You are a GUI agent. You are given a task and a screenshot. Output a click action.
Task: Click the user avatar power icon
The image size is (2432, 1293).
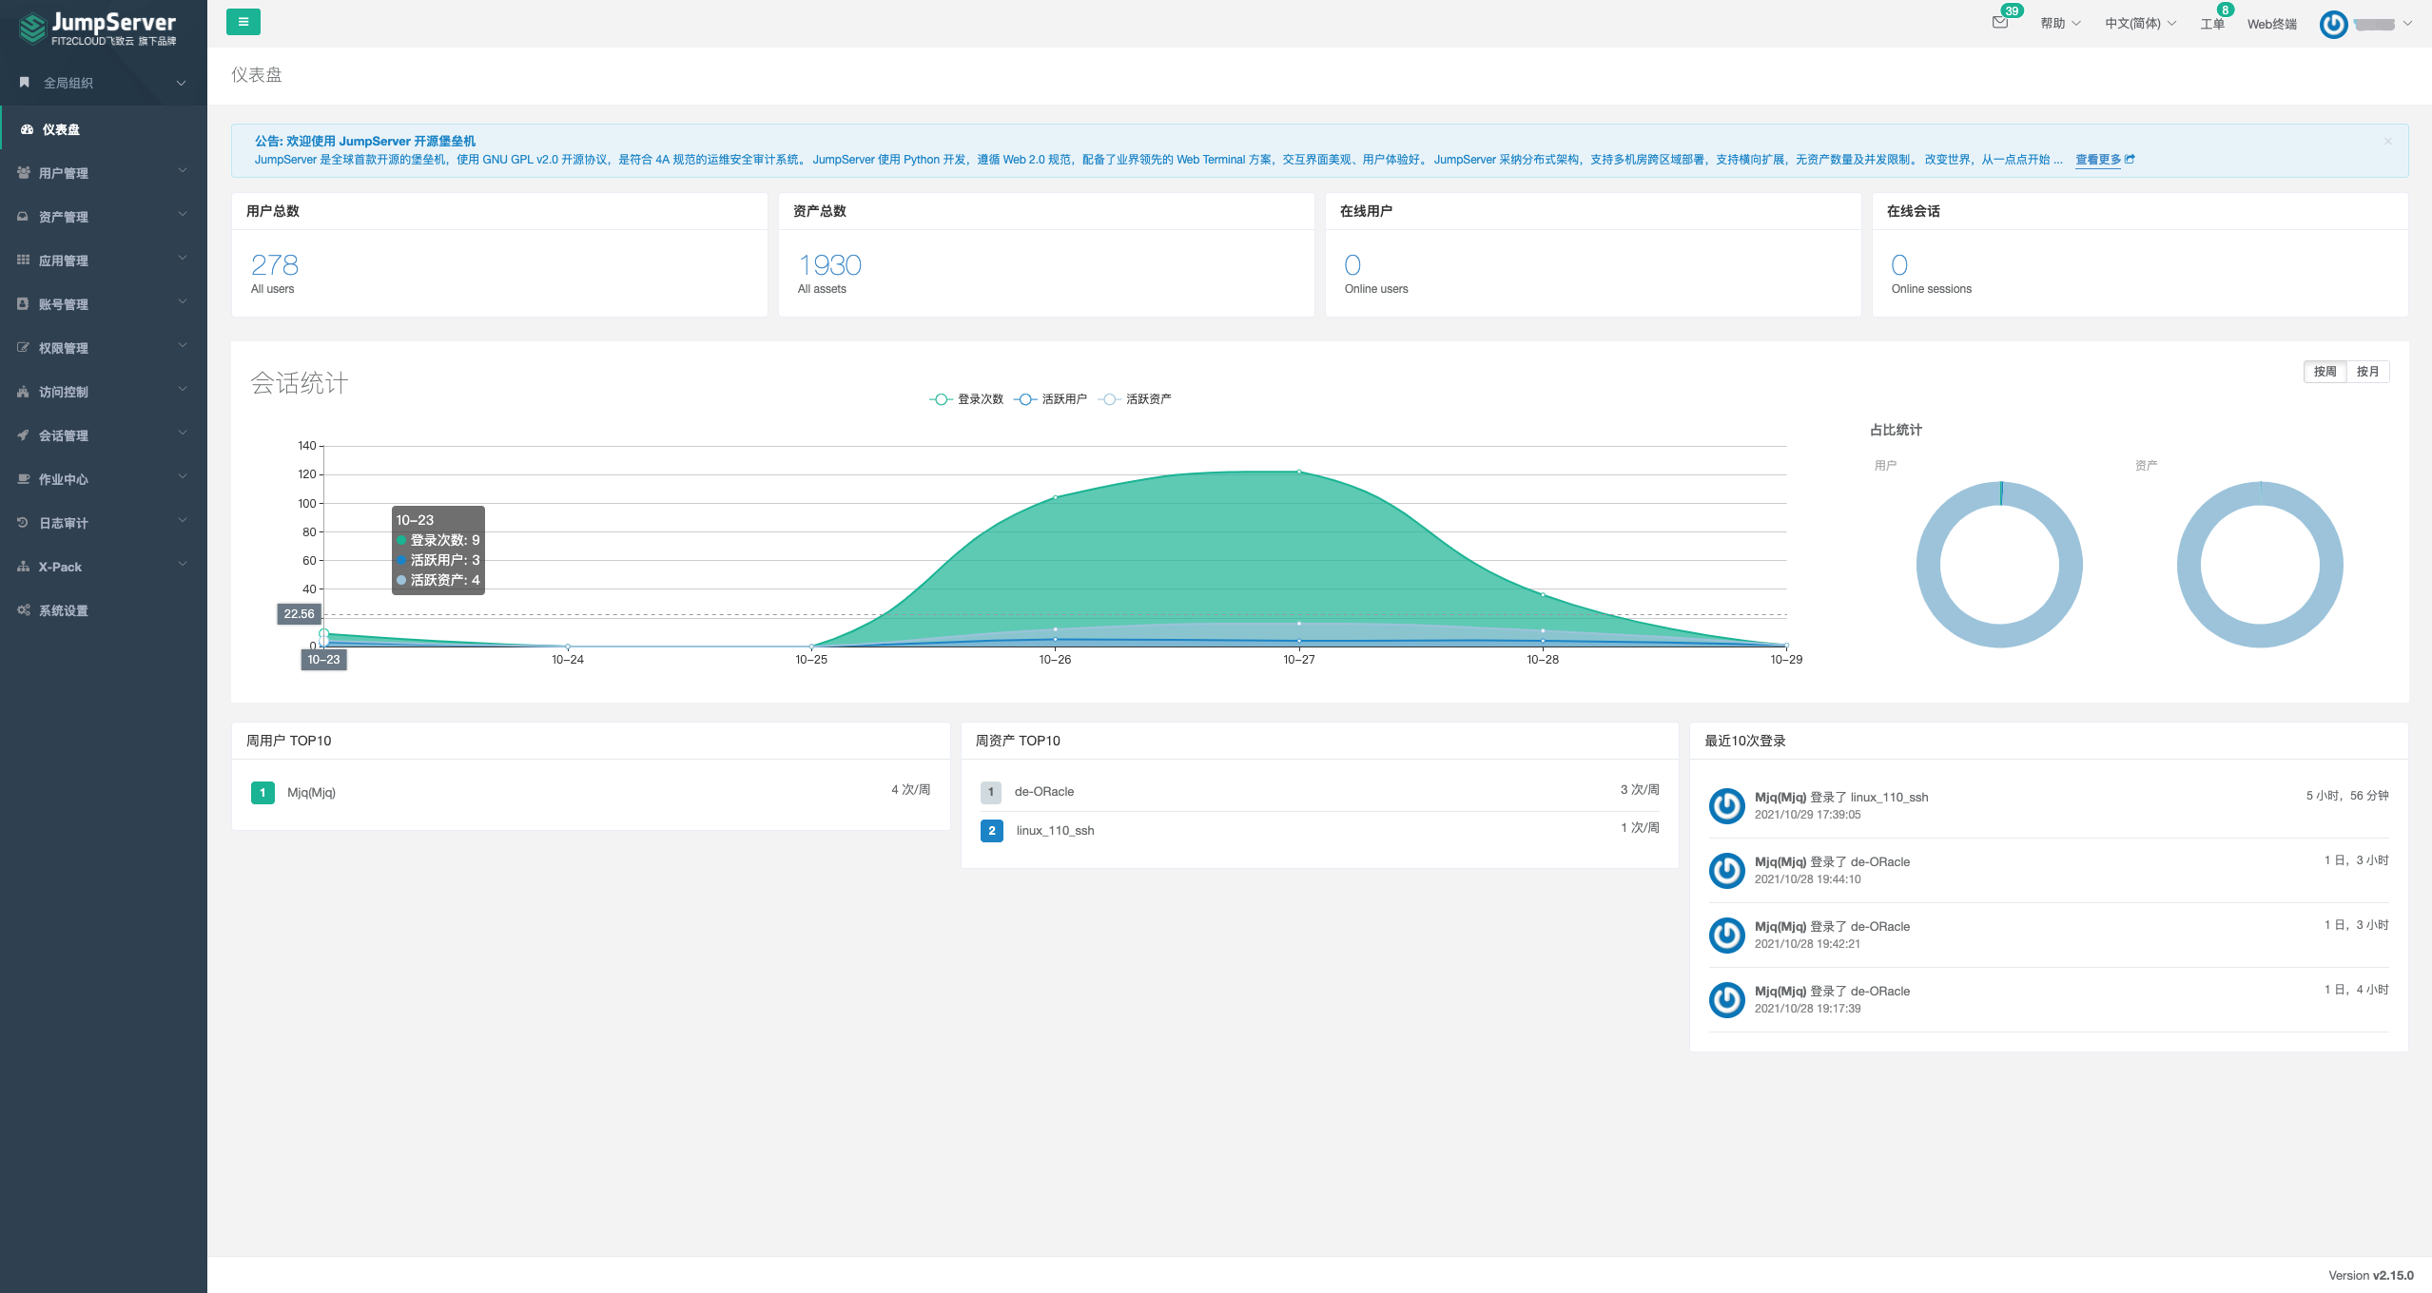pos(2333,25)
